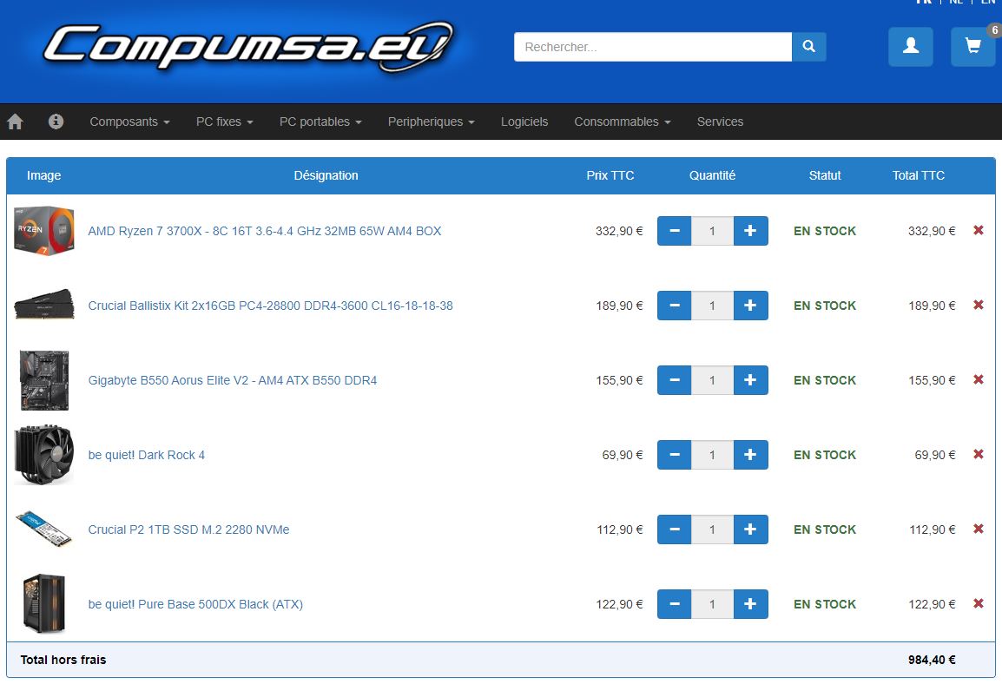Remove Crucial P2 1TB SSD from cart
The image size is (1002, 684).
[979, 529]
